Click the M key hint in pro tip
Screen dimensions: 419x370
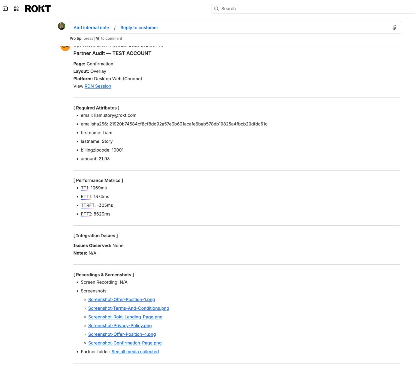pos(97,38)
